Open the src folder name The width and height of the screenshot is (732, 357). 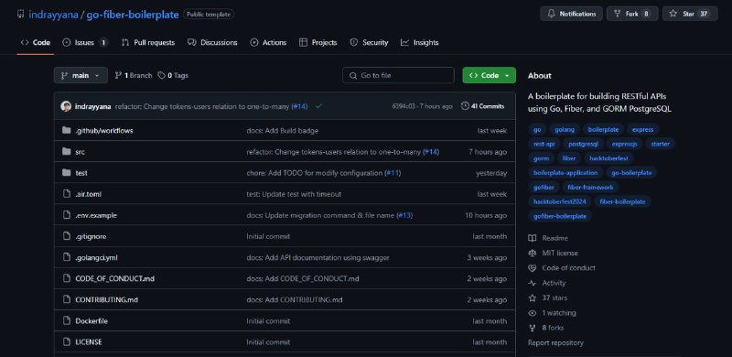coord(81,152)
